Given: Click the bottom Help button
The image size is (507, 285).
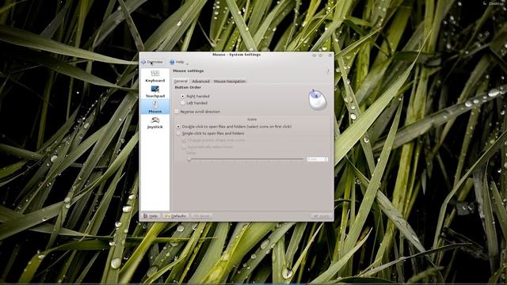Looking at the screenshot, I should click(x=151, y=216).
